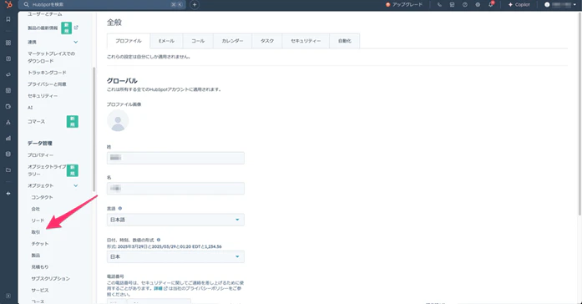Expand the navigation rail with bottom icon
This screenshot has height=304, width=582.
click(8, 296)
